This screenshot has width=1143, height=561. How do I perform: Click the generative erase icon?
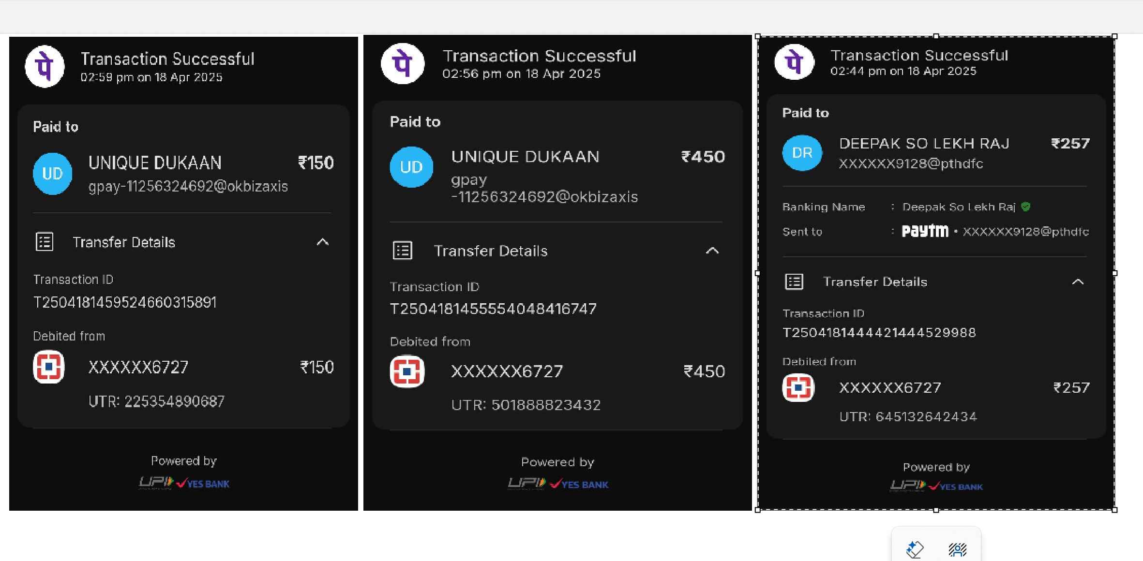coord(915,550)
